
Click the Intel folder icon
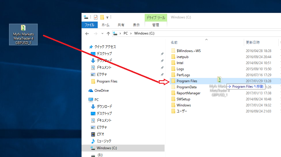pyautogui.click(x=173, y=63)
